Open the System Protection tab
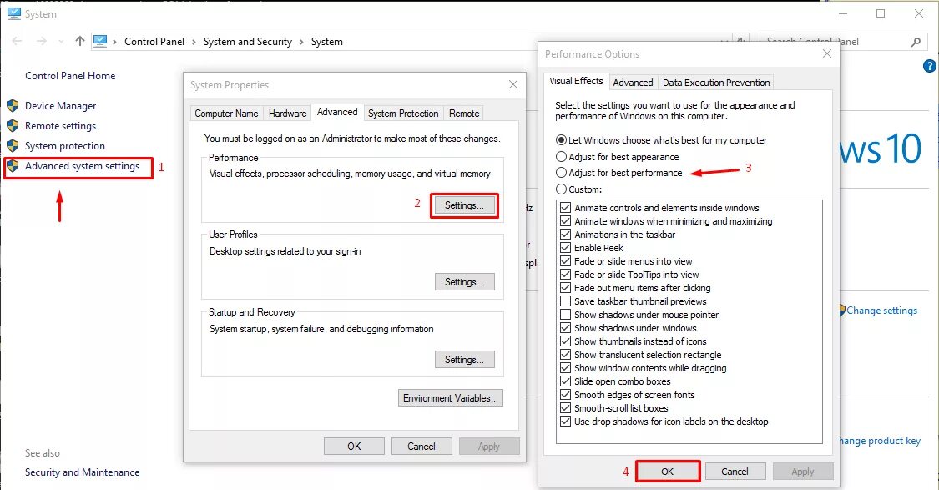 point(403,114)
